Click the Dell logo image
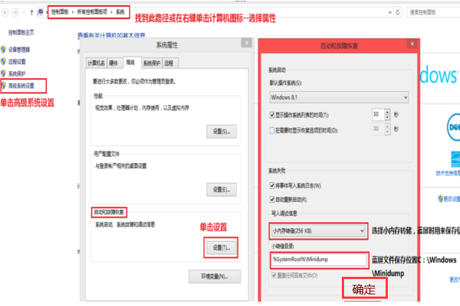 click(454, 127)
